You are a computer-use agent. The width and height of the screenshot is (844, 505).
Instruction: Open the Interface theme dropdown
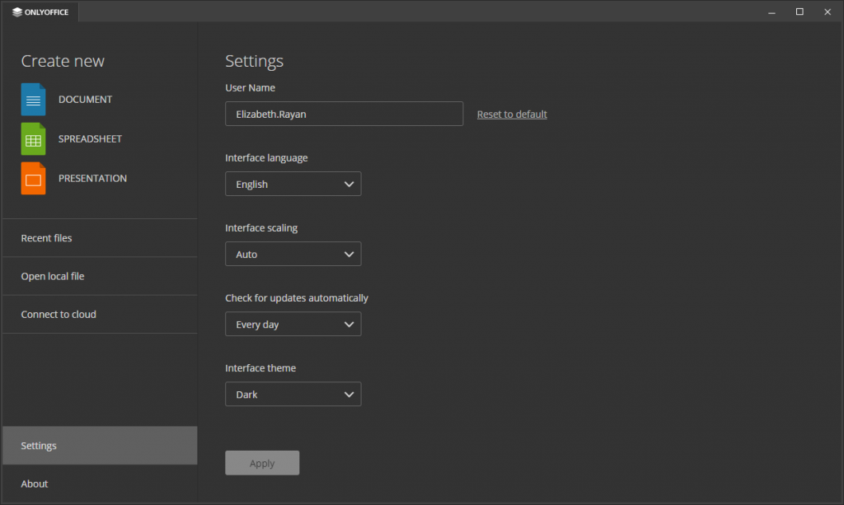293,394
